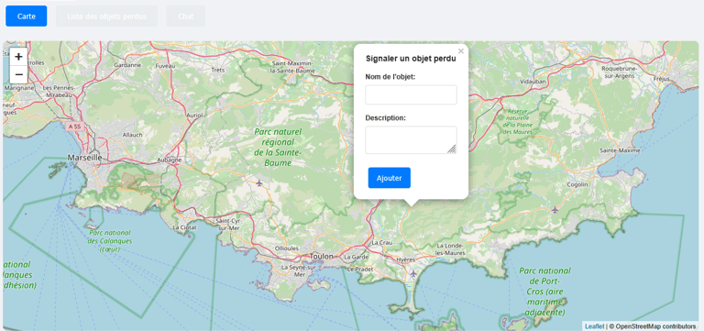Click the A 55 highway shield

(x=74, y=127)
